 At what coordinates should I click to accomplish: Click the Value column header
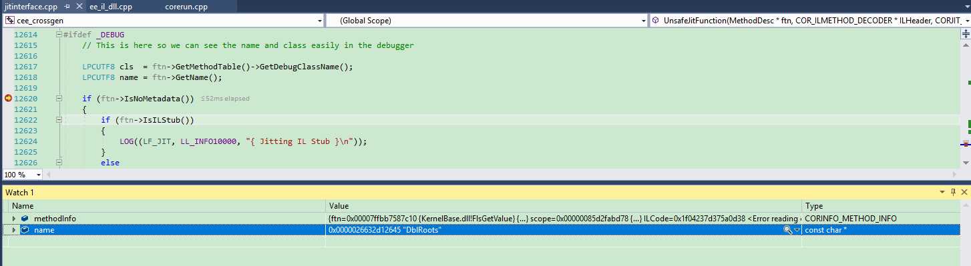[x=564, y=206]
